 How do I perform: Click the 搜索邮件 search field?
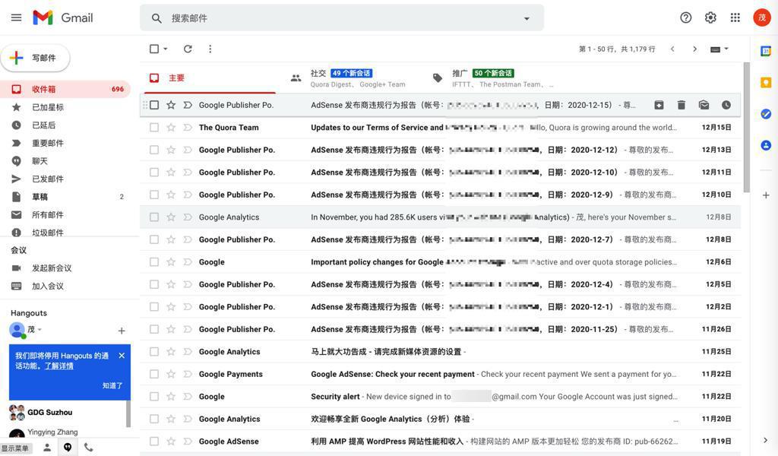tap(341, 18)
